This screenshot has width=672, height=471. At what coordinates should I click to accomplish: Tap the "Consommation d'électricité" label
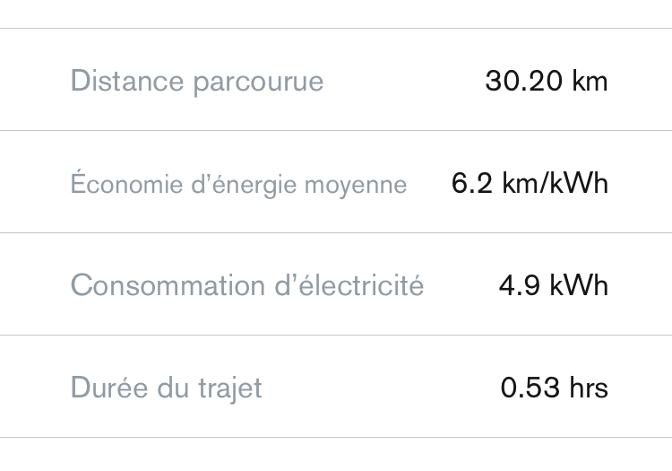[x=246, y=286]
